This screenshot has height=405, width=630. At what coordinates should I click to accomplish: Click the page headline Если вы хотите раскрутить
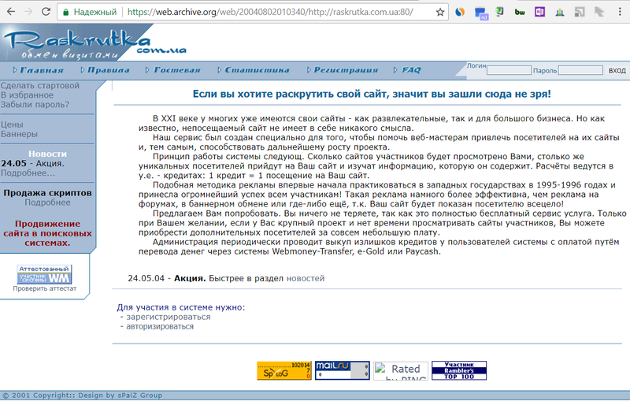[372, 94]
